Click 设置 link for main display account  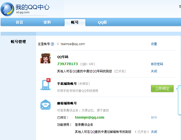click(154, 44)
